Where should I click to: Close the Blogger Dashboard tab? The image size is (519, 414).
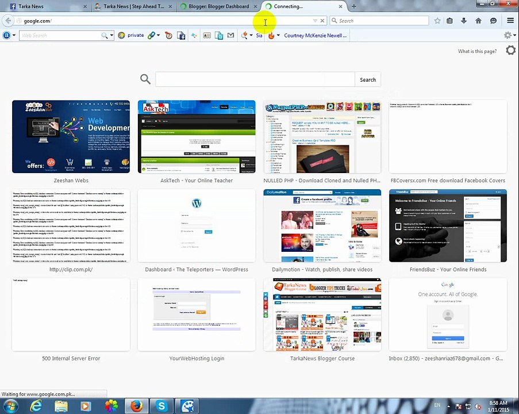[255, 6]
